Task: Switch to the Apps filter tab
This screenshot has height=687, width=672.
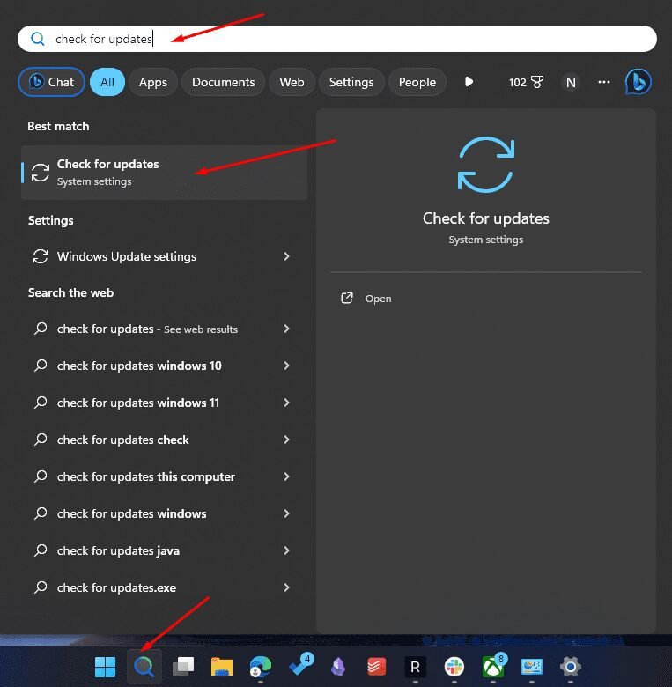Action: click(153, 82)
